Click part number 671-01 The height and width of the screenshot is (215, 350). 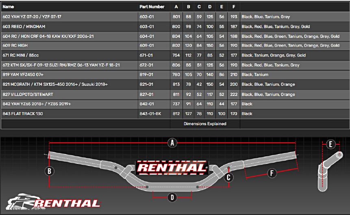(146, 55)
